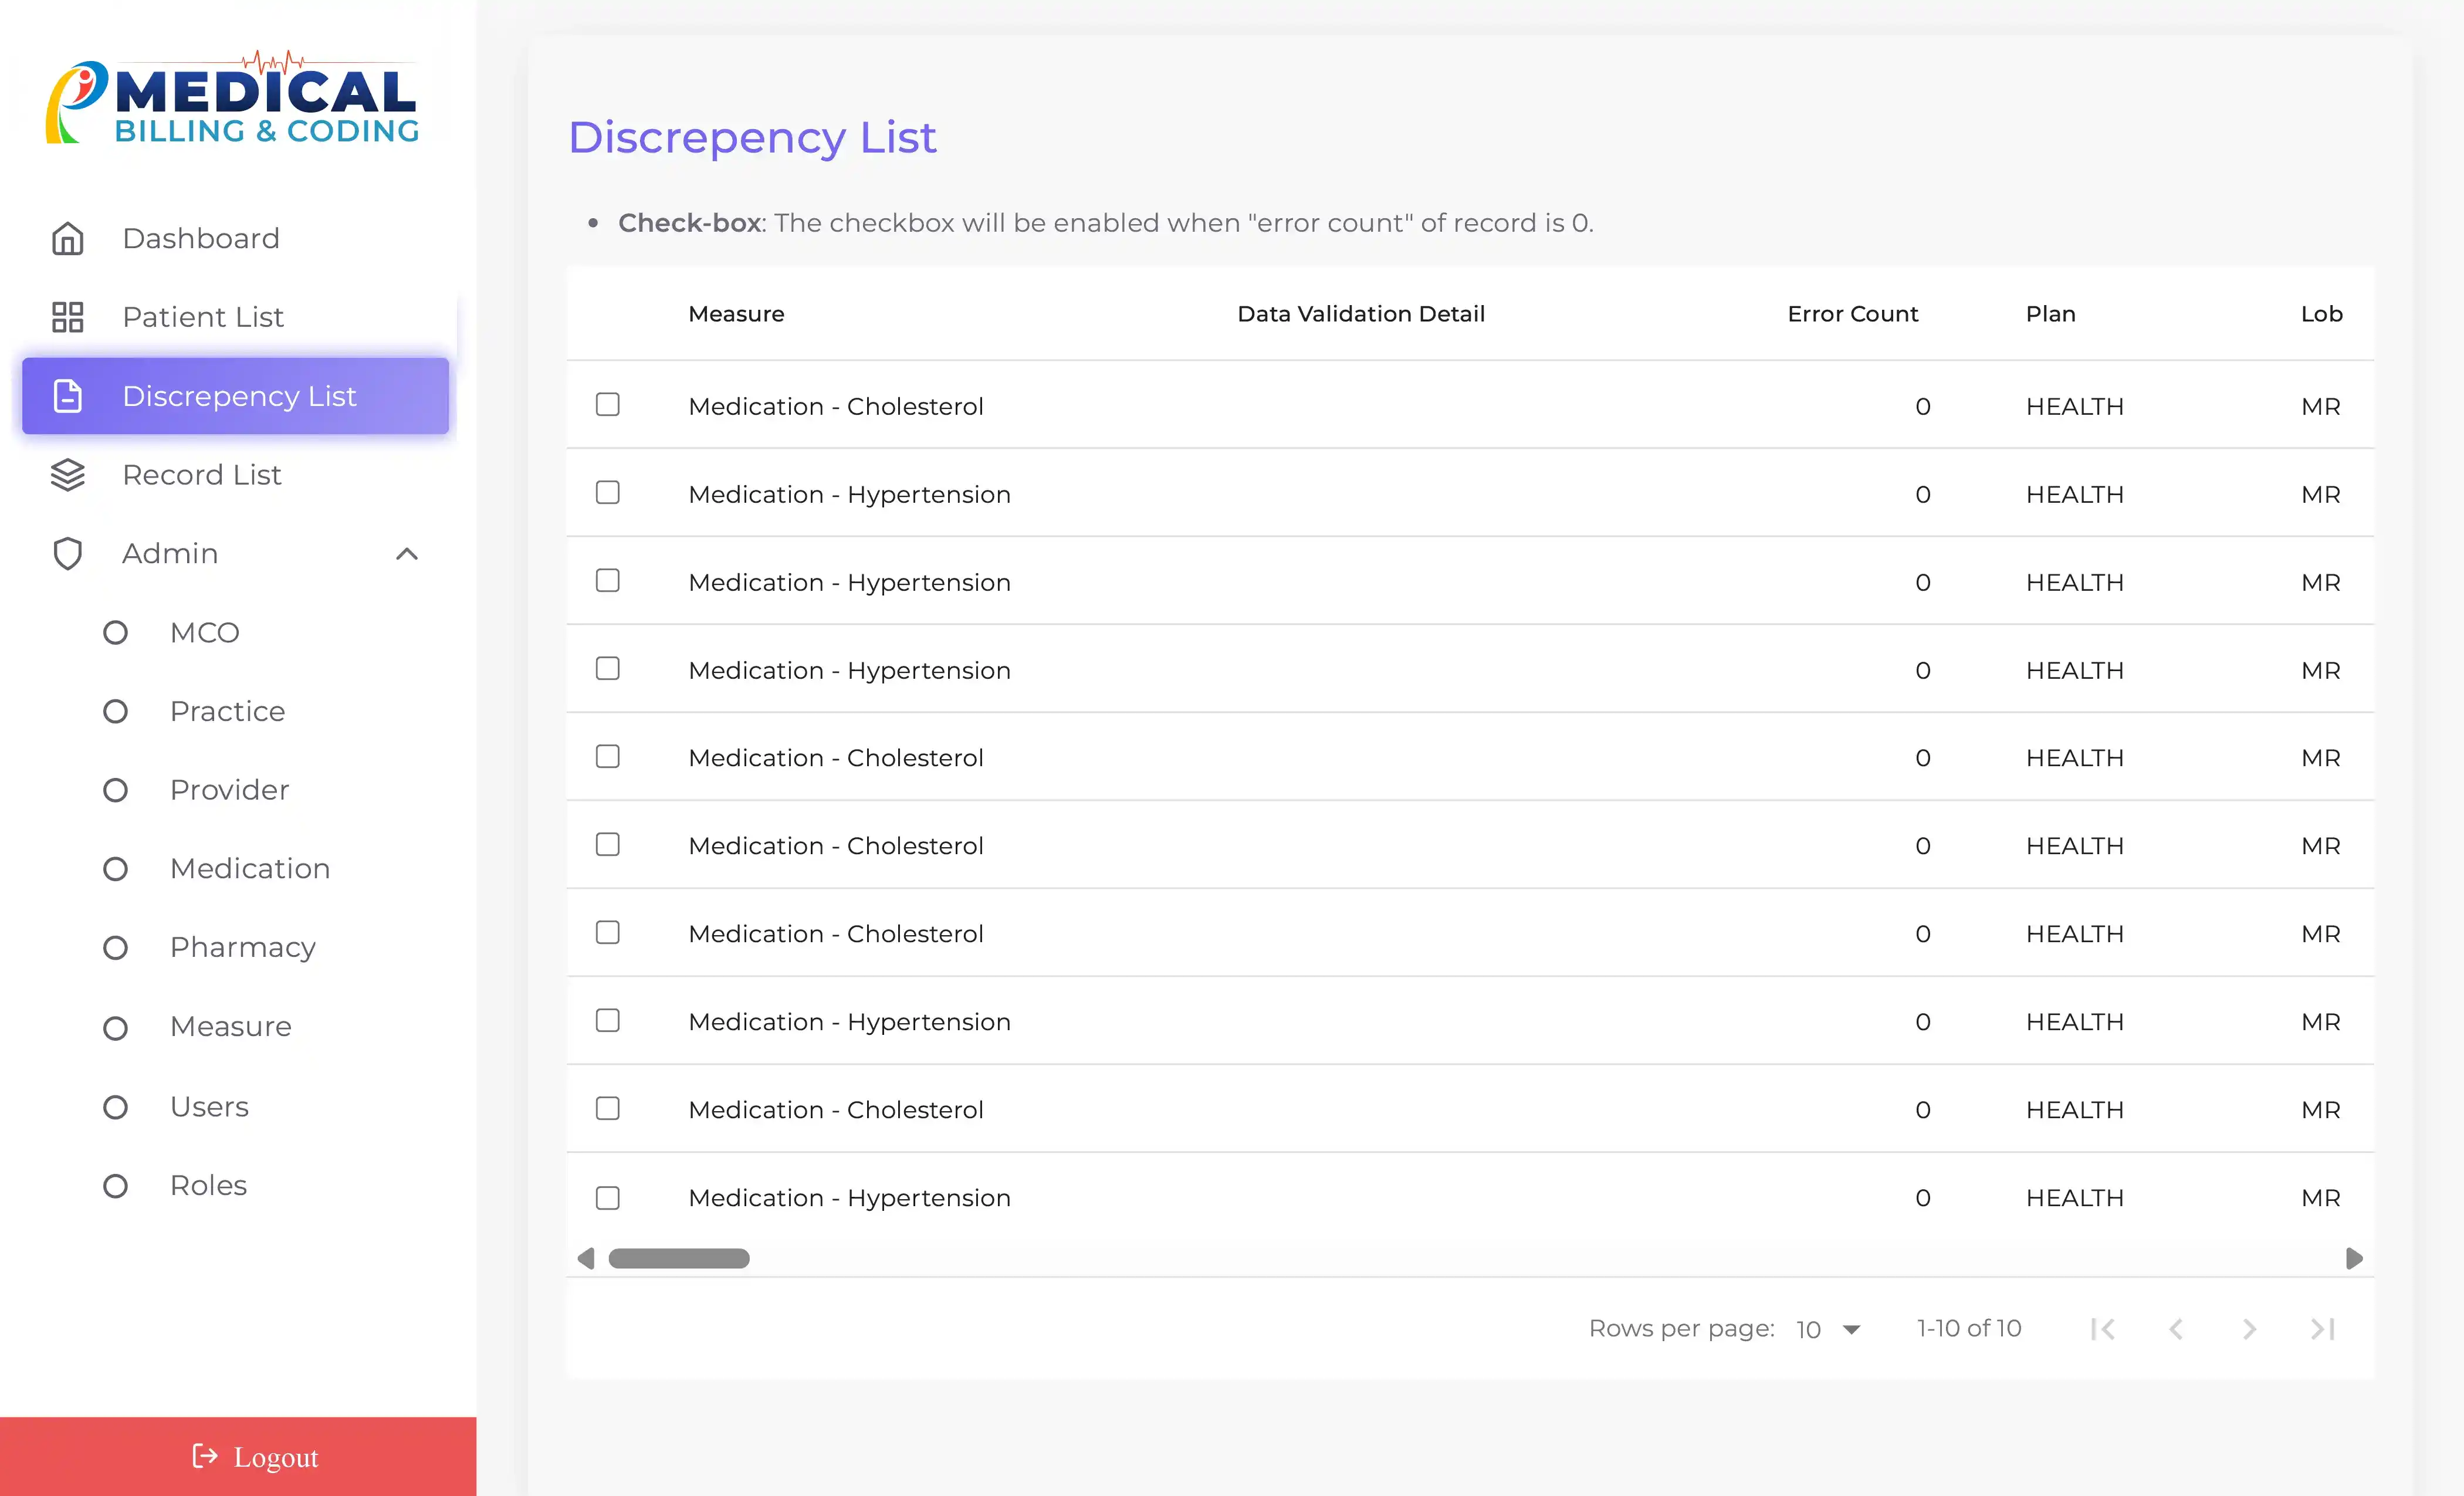The image size is (2464, 1496).
Task: Click the Dashboard home icon
Action: 67,238
